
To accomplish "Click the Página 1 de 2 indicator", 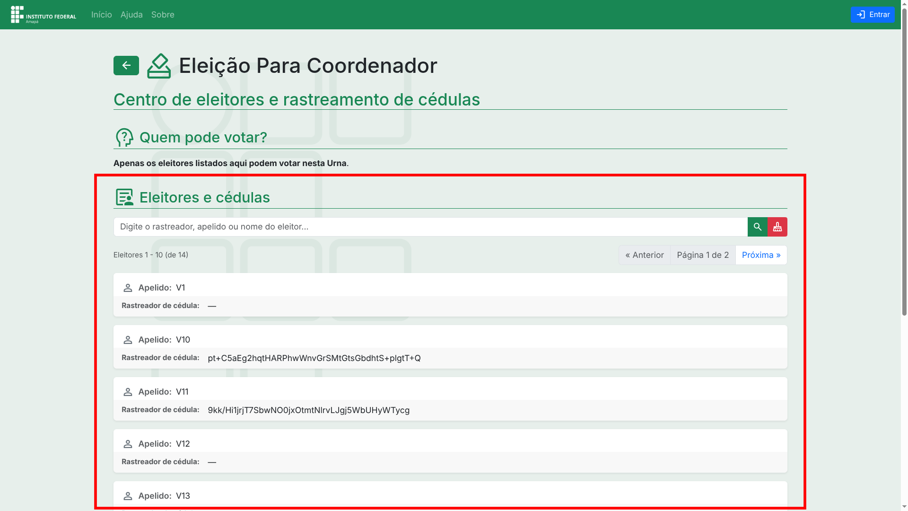I will [x=703, y=255].
